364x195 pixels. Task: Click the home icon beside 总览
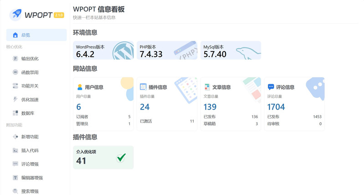15,35
